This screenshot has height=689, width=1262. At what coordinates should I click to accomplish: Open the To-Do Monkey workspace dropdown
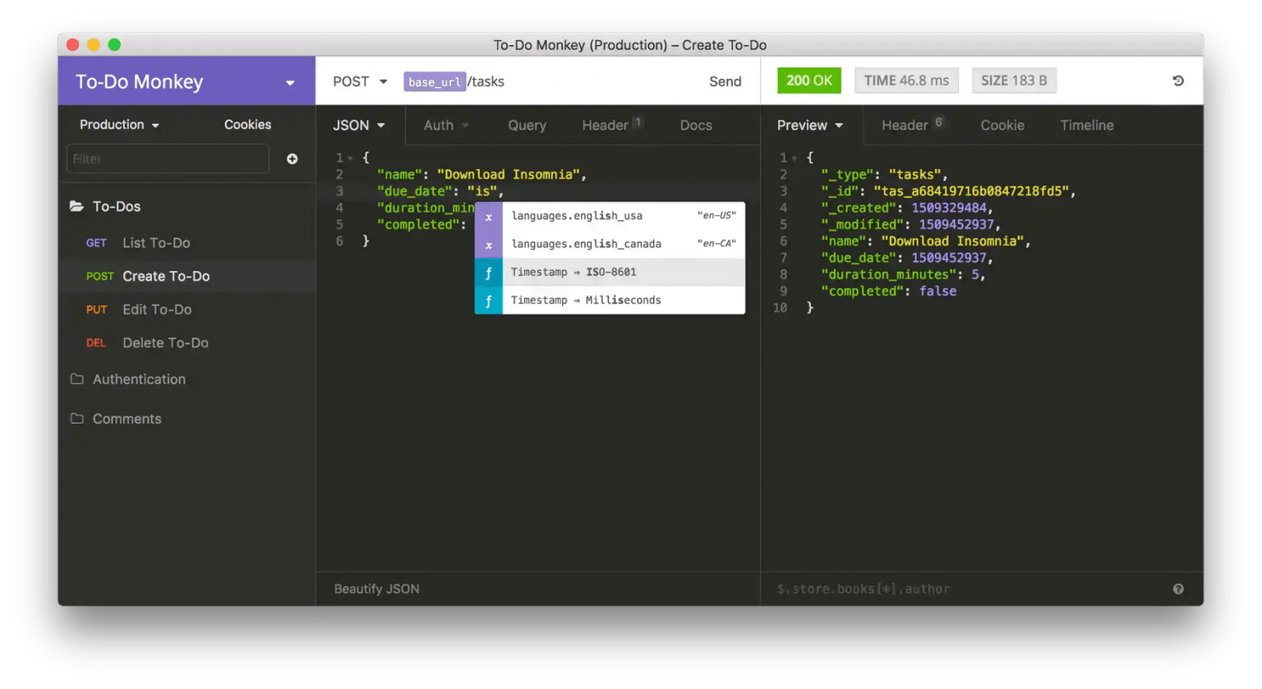click(289, 83)
